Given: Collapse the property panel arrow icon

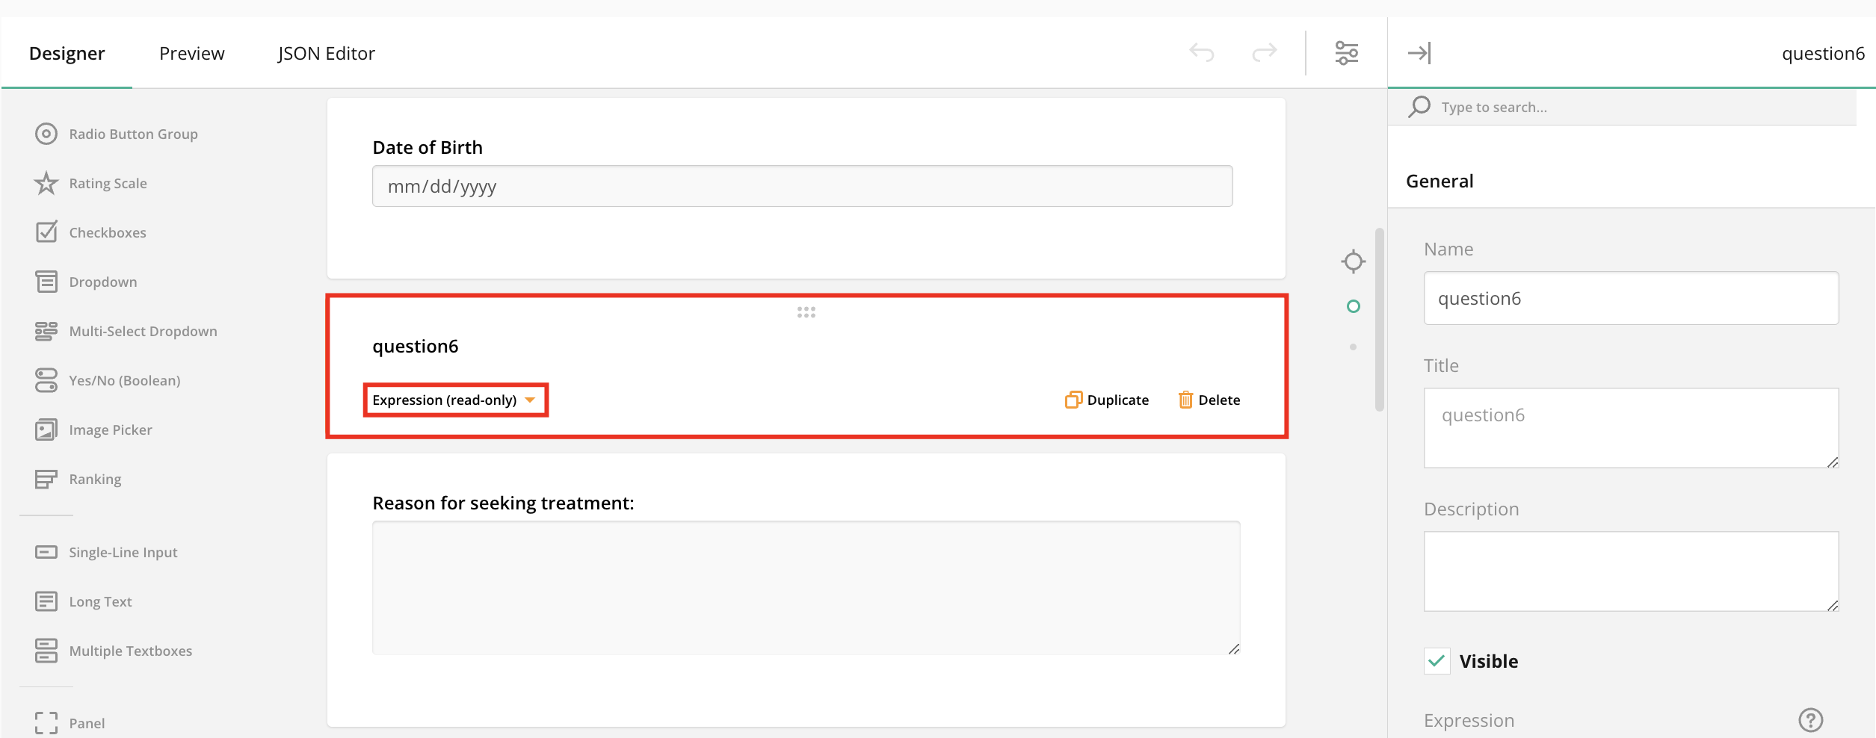Looking at the screenshot, I should coord(1419,53).
